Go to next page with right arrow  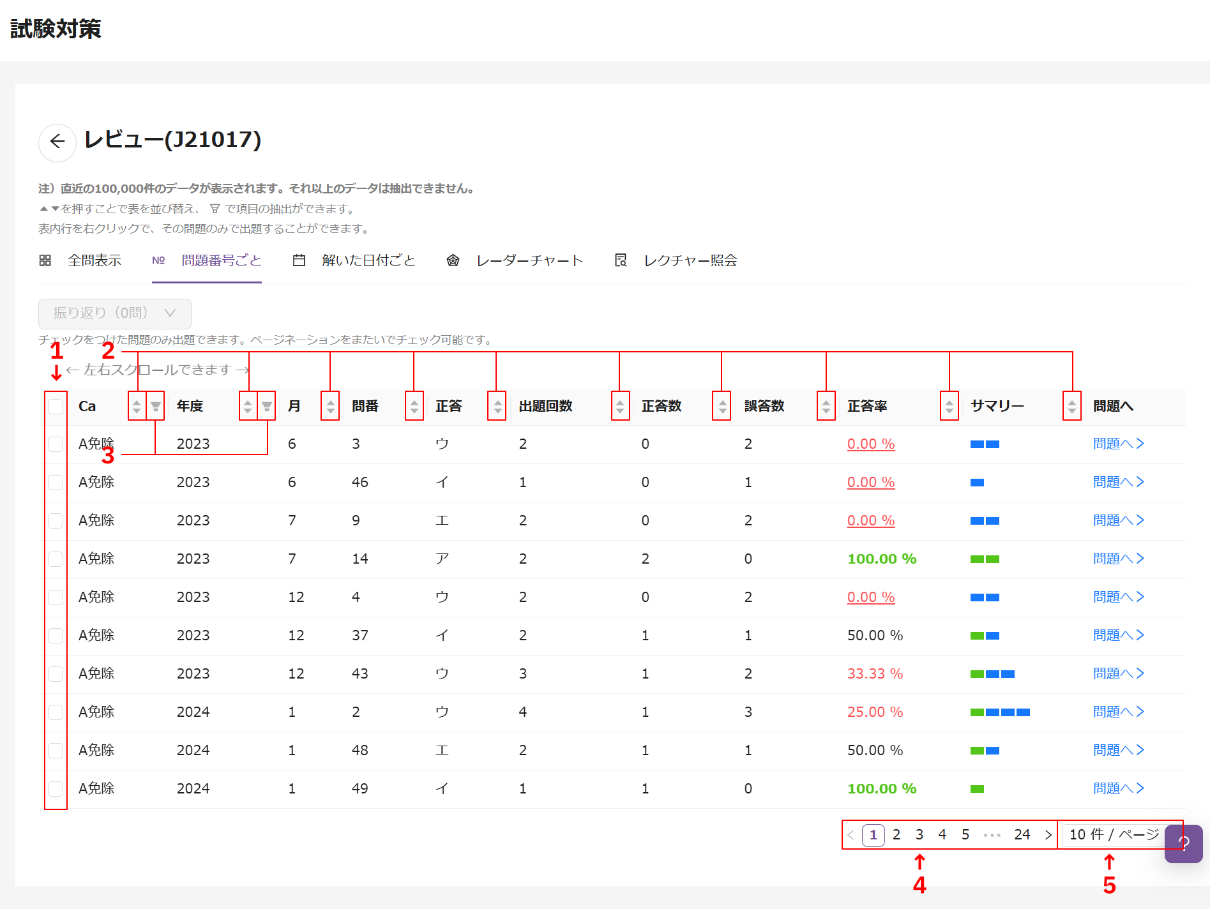pos(1048,835)
